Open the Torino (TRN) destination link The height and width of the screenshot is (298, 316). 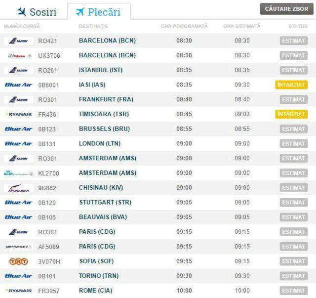pos(99,276)
